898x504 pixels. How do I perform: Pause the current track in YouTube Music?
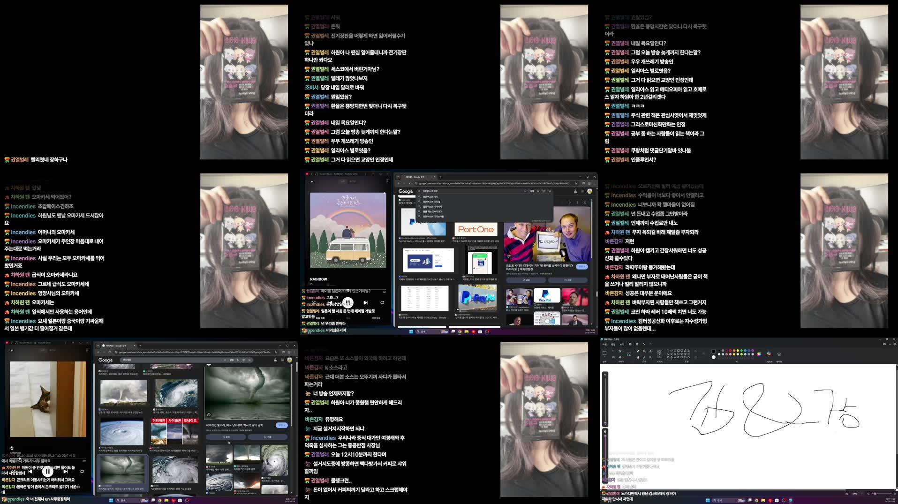click(x=349, y=302)
